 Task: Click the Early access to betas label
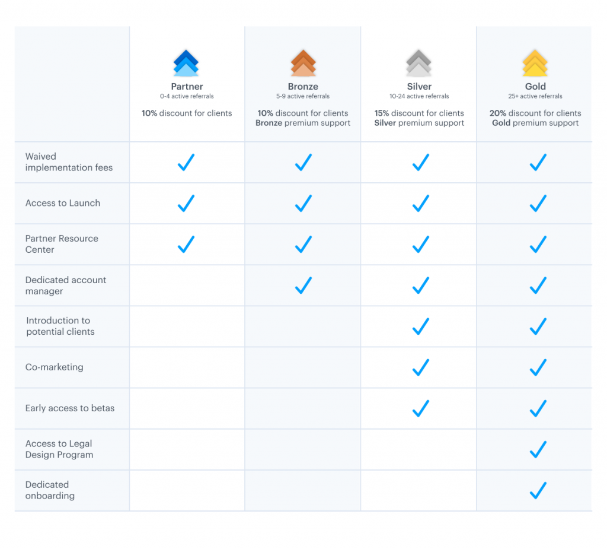click(x=70, y=408)
